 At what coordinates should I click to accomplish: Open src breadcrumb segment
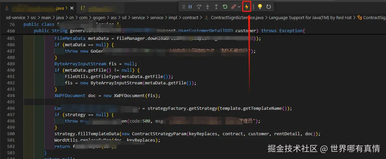[34, 17]
